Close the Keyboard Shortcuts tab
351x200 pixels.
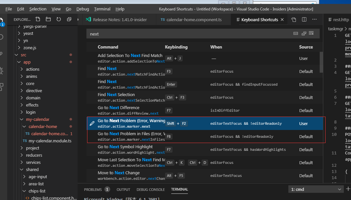click(x=282, y=20)
